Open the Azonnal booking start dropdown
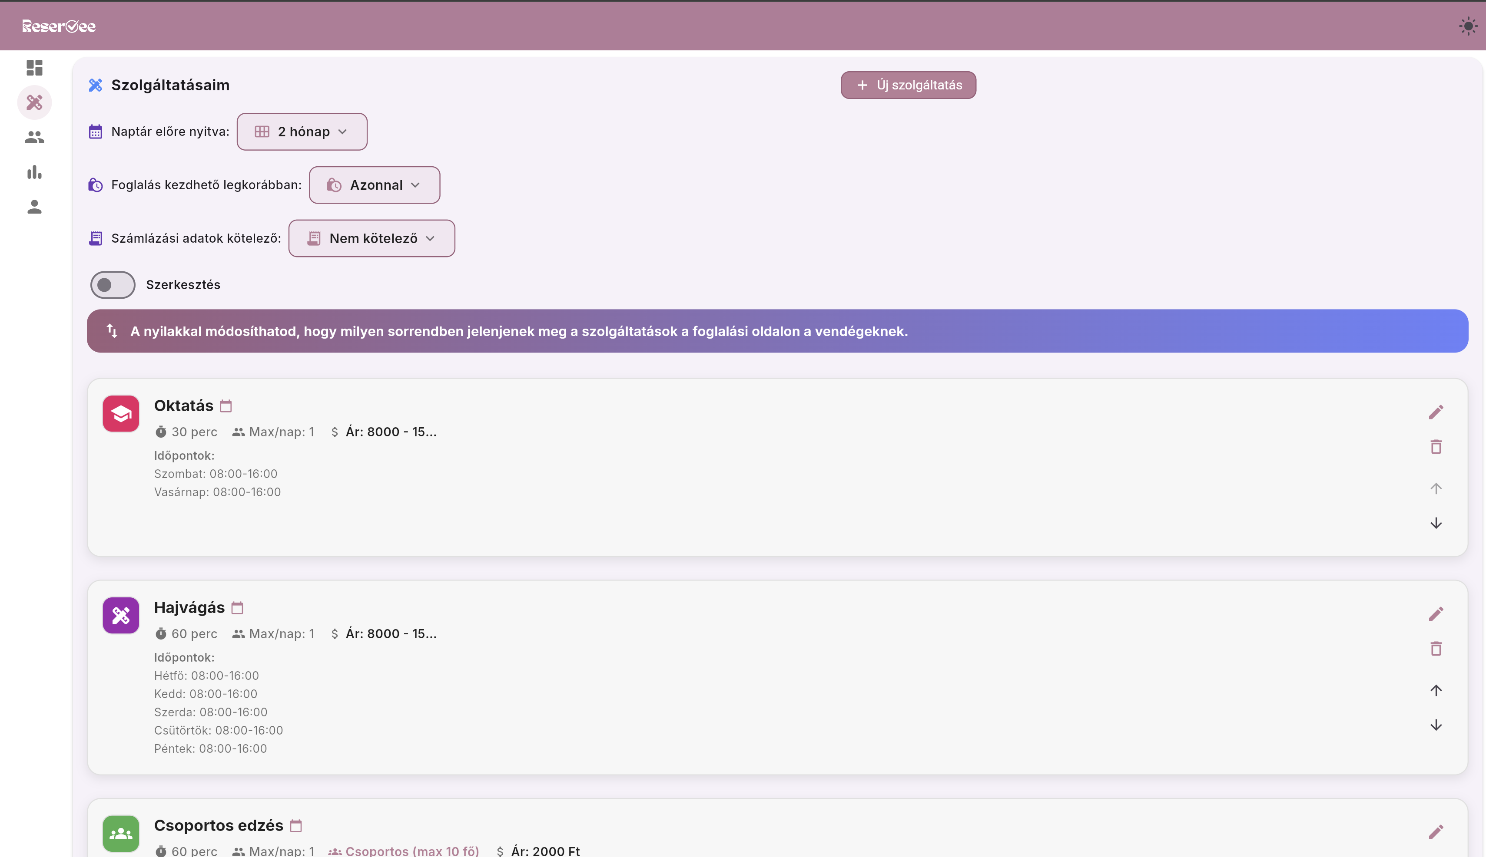This screenshot has height=857, width=1486. pyautogui.click(x=374, y=185)
